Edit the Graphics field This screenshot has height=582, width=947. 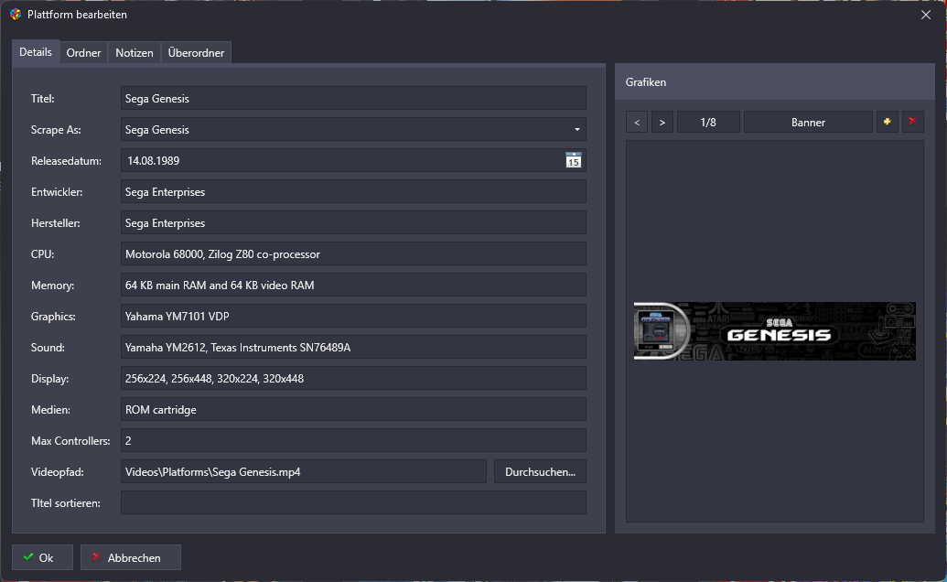(353, 317)
